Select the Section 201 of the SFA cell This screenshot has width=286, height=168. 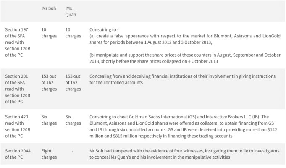18,89
